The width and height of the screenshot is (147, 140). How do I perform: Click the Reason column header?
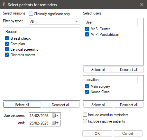pos(39,32)
